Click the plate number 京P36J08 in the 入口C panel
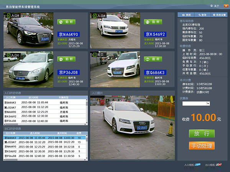 tap(69, 72)
